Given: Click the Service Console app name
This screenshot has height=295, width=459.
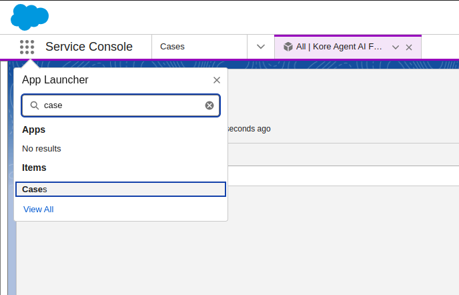Looking at the screenshot, I should coord(89,47).
